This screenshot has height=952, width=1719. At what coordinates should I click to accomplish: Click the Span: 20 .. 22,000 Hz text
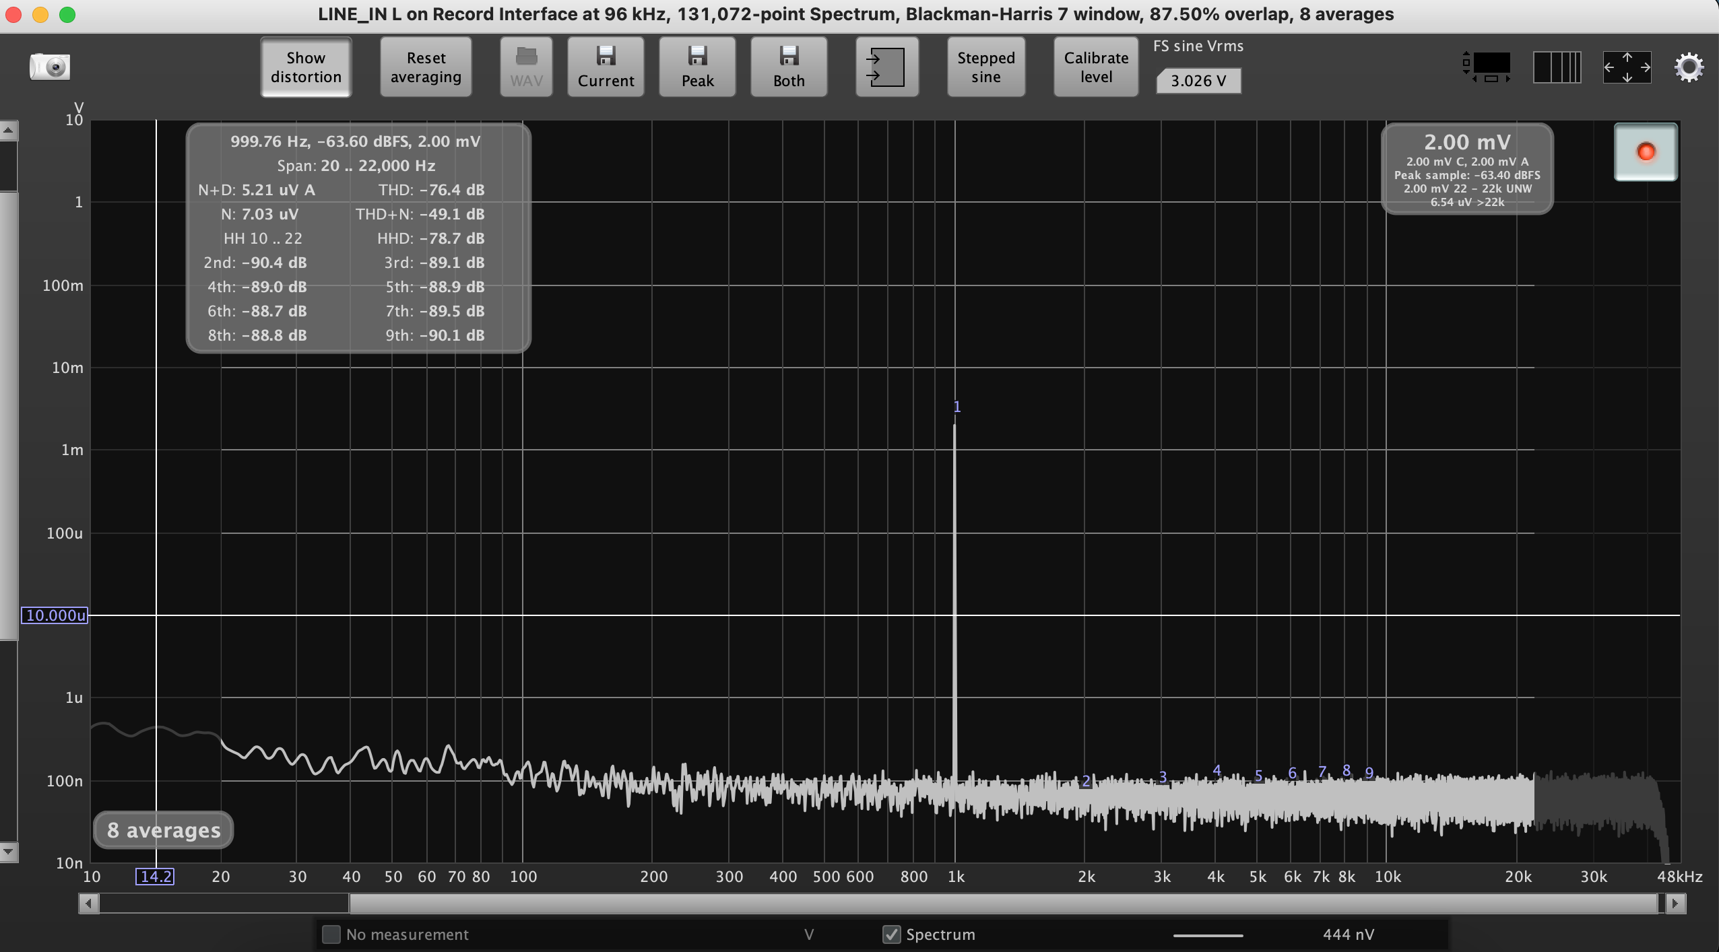356,166
